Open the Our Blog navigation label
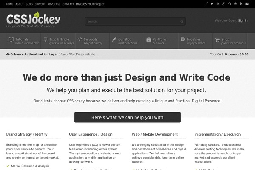The width and height of the screenshot is (255, 170). [125, 40]
